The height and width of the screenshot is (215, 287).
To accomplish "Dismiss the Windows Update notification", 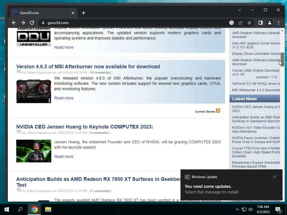I will pyautogui.click(x=275, y=177).
